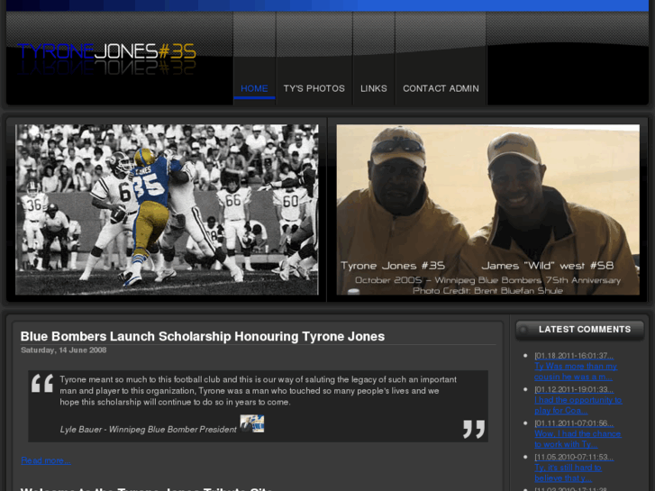Go to TY'S PHOTOS page
The height and width of the screenshot is (491, 655).
tap(314, 88)
